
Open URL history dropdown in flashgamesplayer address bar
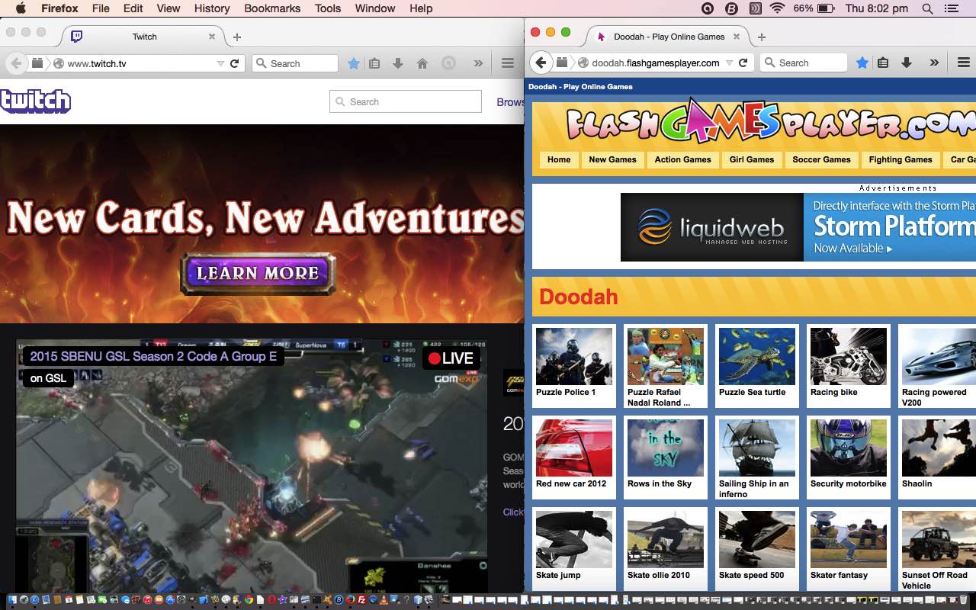click(x=729, y=63)
